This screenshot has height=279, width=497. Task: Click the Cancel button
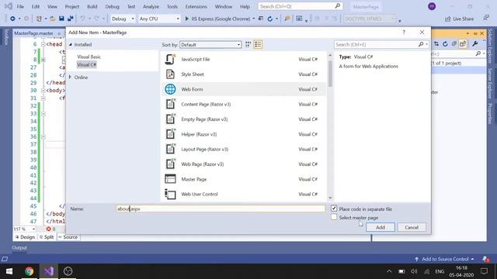pyautogui.click(x=412, y=227)
